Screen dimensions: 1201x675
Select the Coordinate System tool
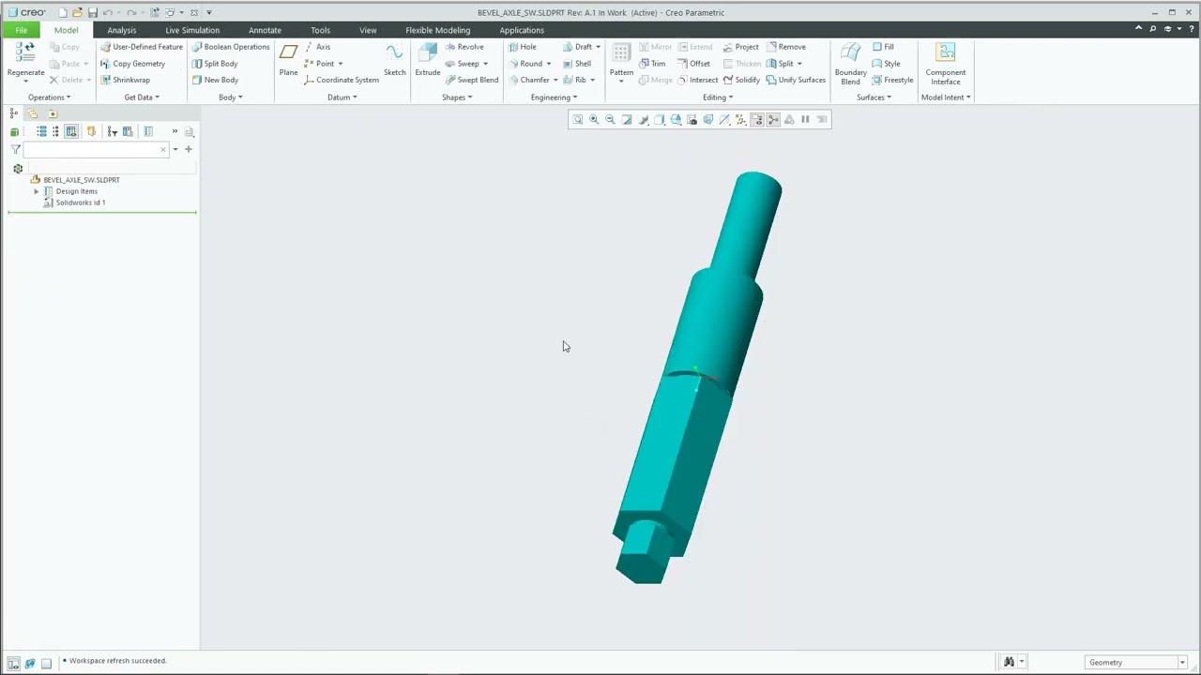(342, 80)
